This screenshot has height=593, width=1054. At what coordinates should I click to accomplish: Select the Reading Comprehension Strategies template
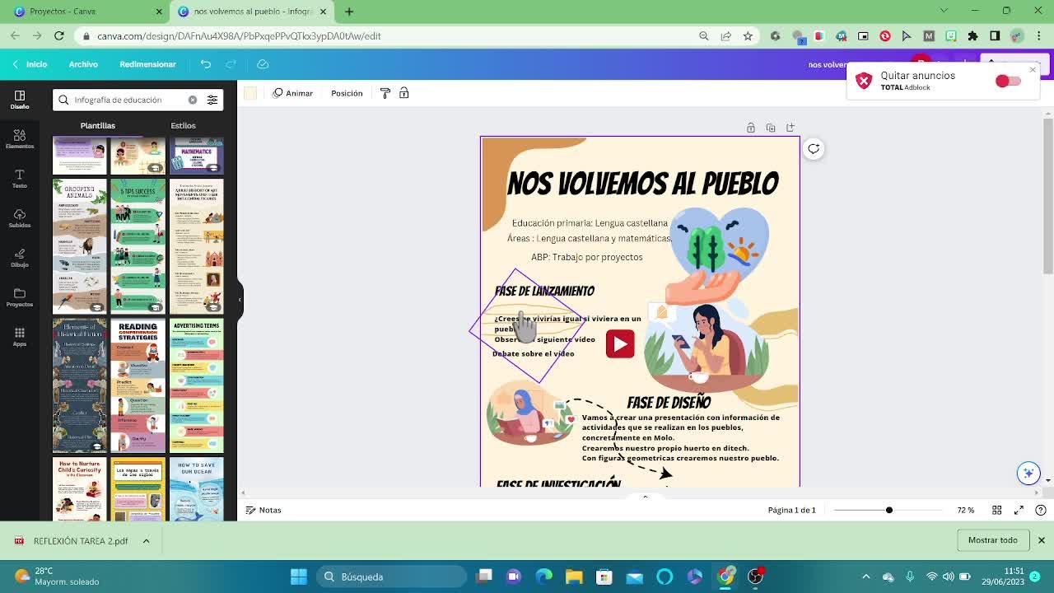(x=138, y=385)
